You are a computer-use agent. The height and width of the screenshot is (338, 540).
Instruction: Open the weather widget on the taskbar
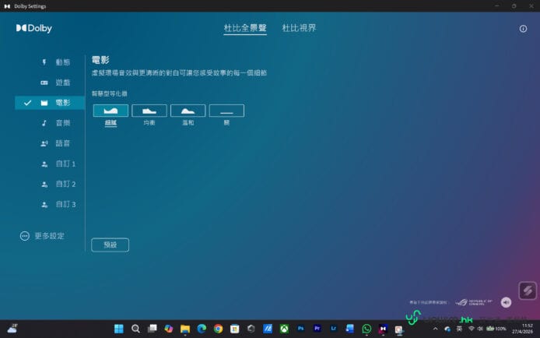coord(12,329)
